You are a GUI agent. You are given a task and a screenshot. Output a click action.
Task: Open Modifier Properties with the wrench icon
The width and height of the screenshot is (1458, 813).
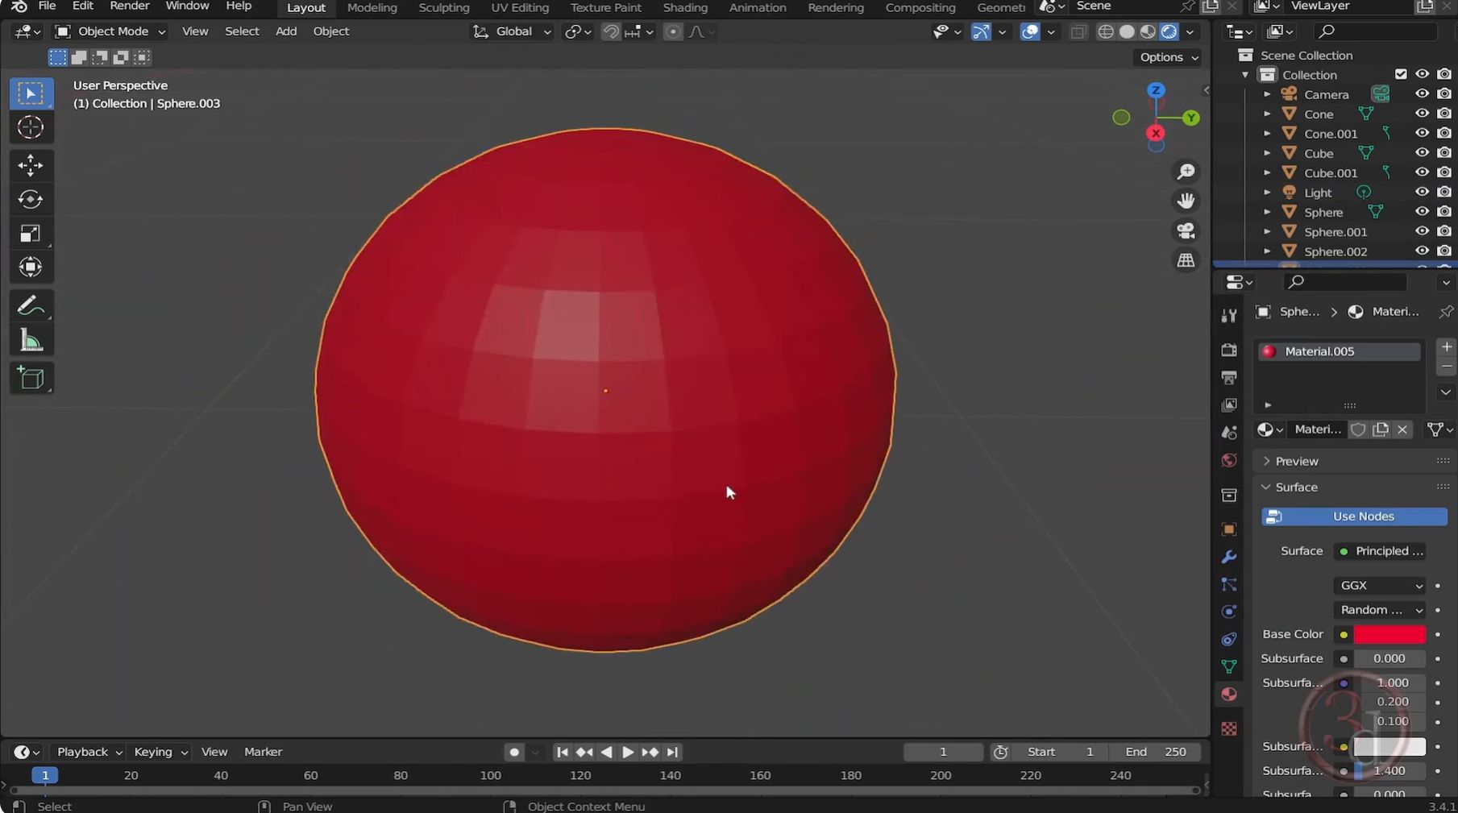pos(1228,557)
